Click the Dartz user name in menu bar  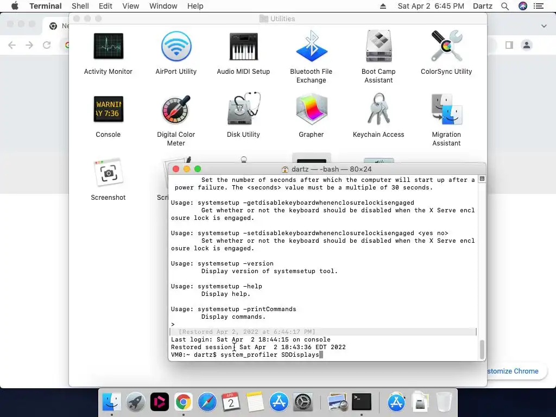[483, 6]
